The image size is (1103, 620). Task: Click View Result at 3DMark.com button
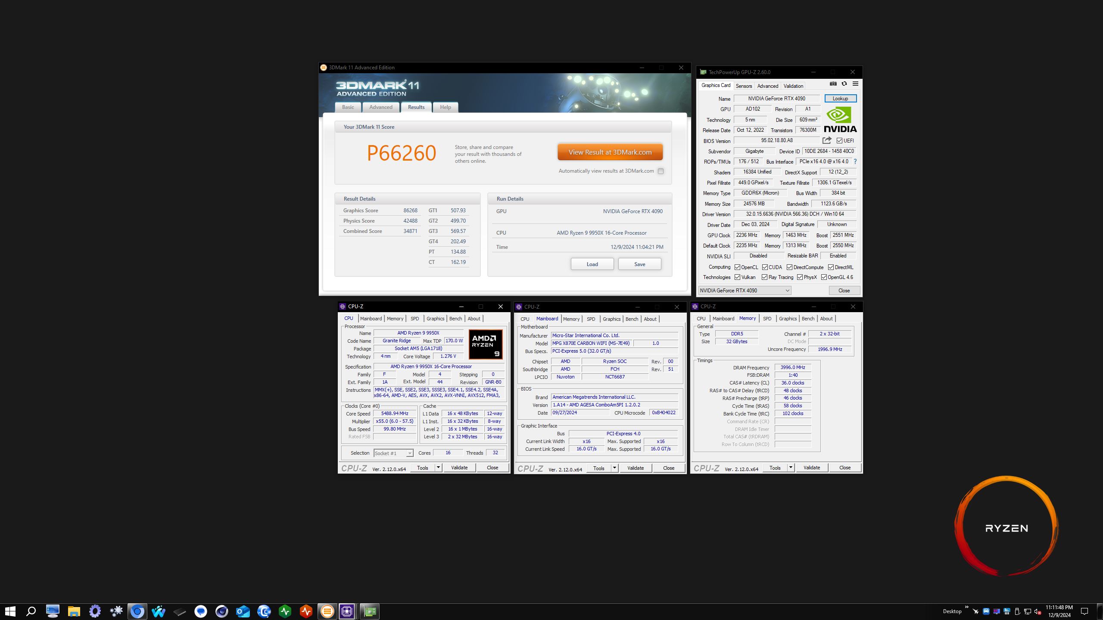610,152
